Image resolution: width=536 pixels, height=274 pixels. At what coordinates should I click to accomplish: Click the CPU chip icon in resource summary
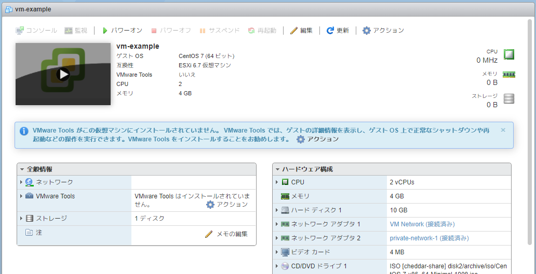point(509,54)
